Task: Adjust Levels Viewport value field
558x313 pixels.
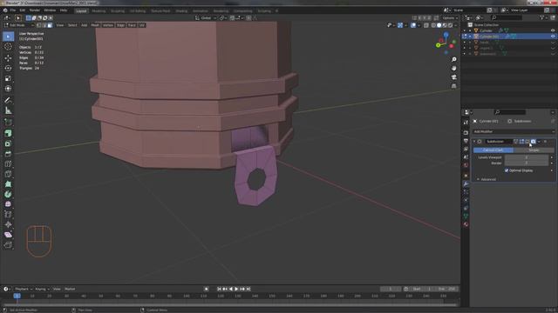Action: pos(527,157)
